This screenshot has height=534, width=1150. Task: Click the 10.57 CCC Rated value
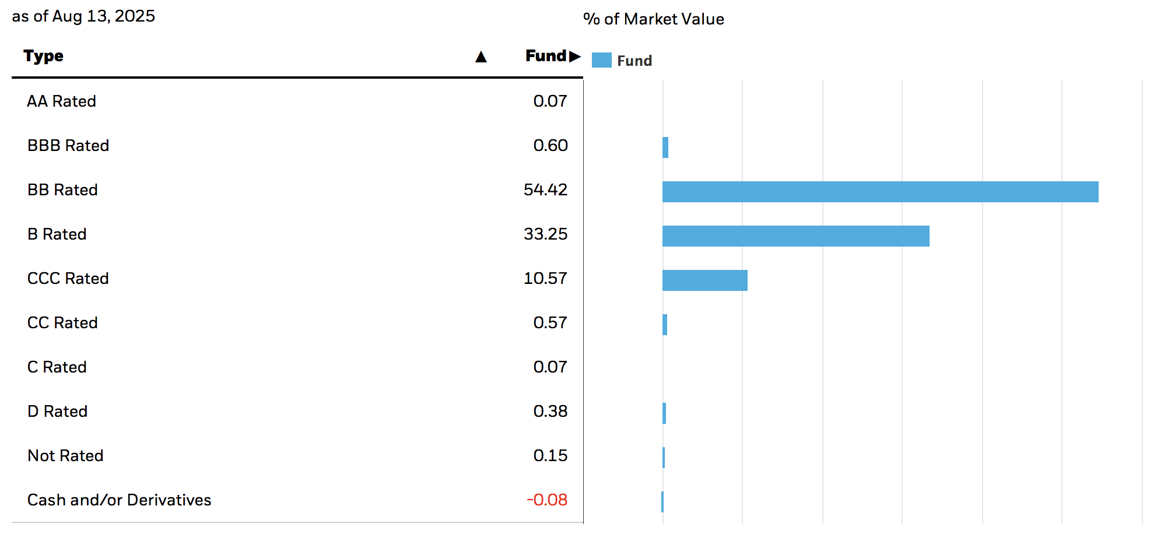[545, 279]
